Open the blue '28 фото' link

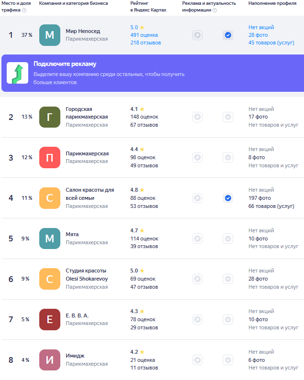[258, 35]
